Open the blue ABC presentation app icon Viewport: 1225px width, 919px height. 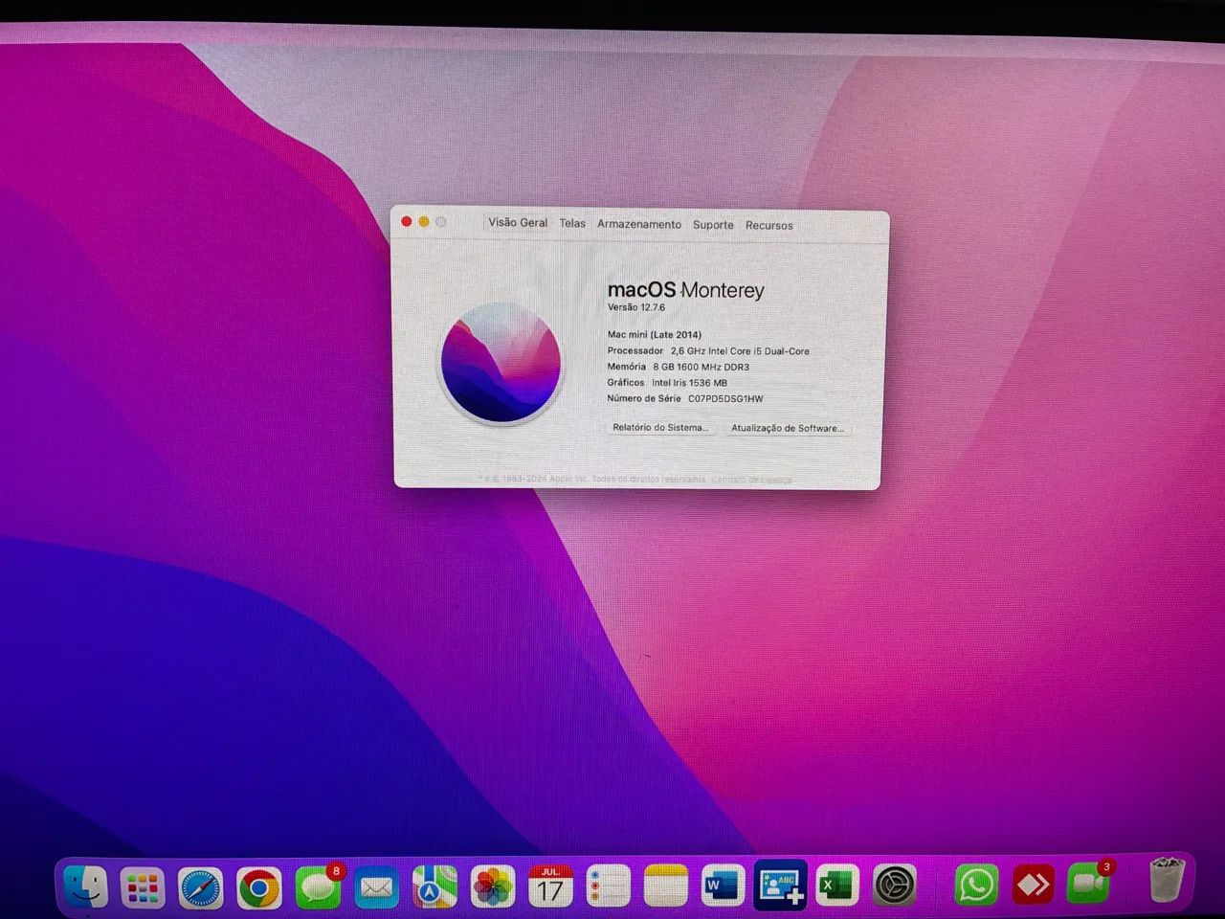(780, 885)
